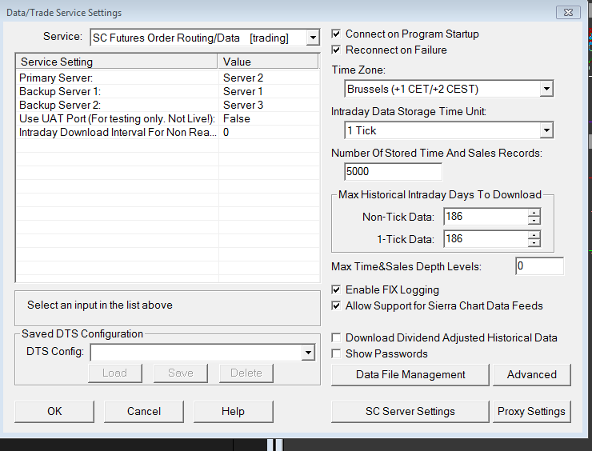Open the Service dropdown list
This screenshot has width=592, height=451.
click(313, 38)
